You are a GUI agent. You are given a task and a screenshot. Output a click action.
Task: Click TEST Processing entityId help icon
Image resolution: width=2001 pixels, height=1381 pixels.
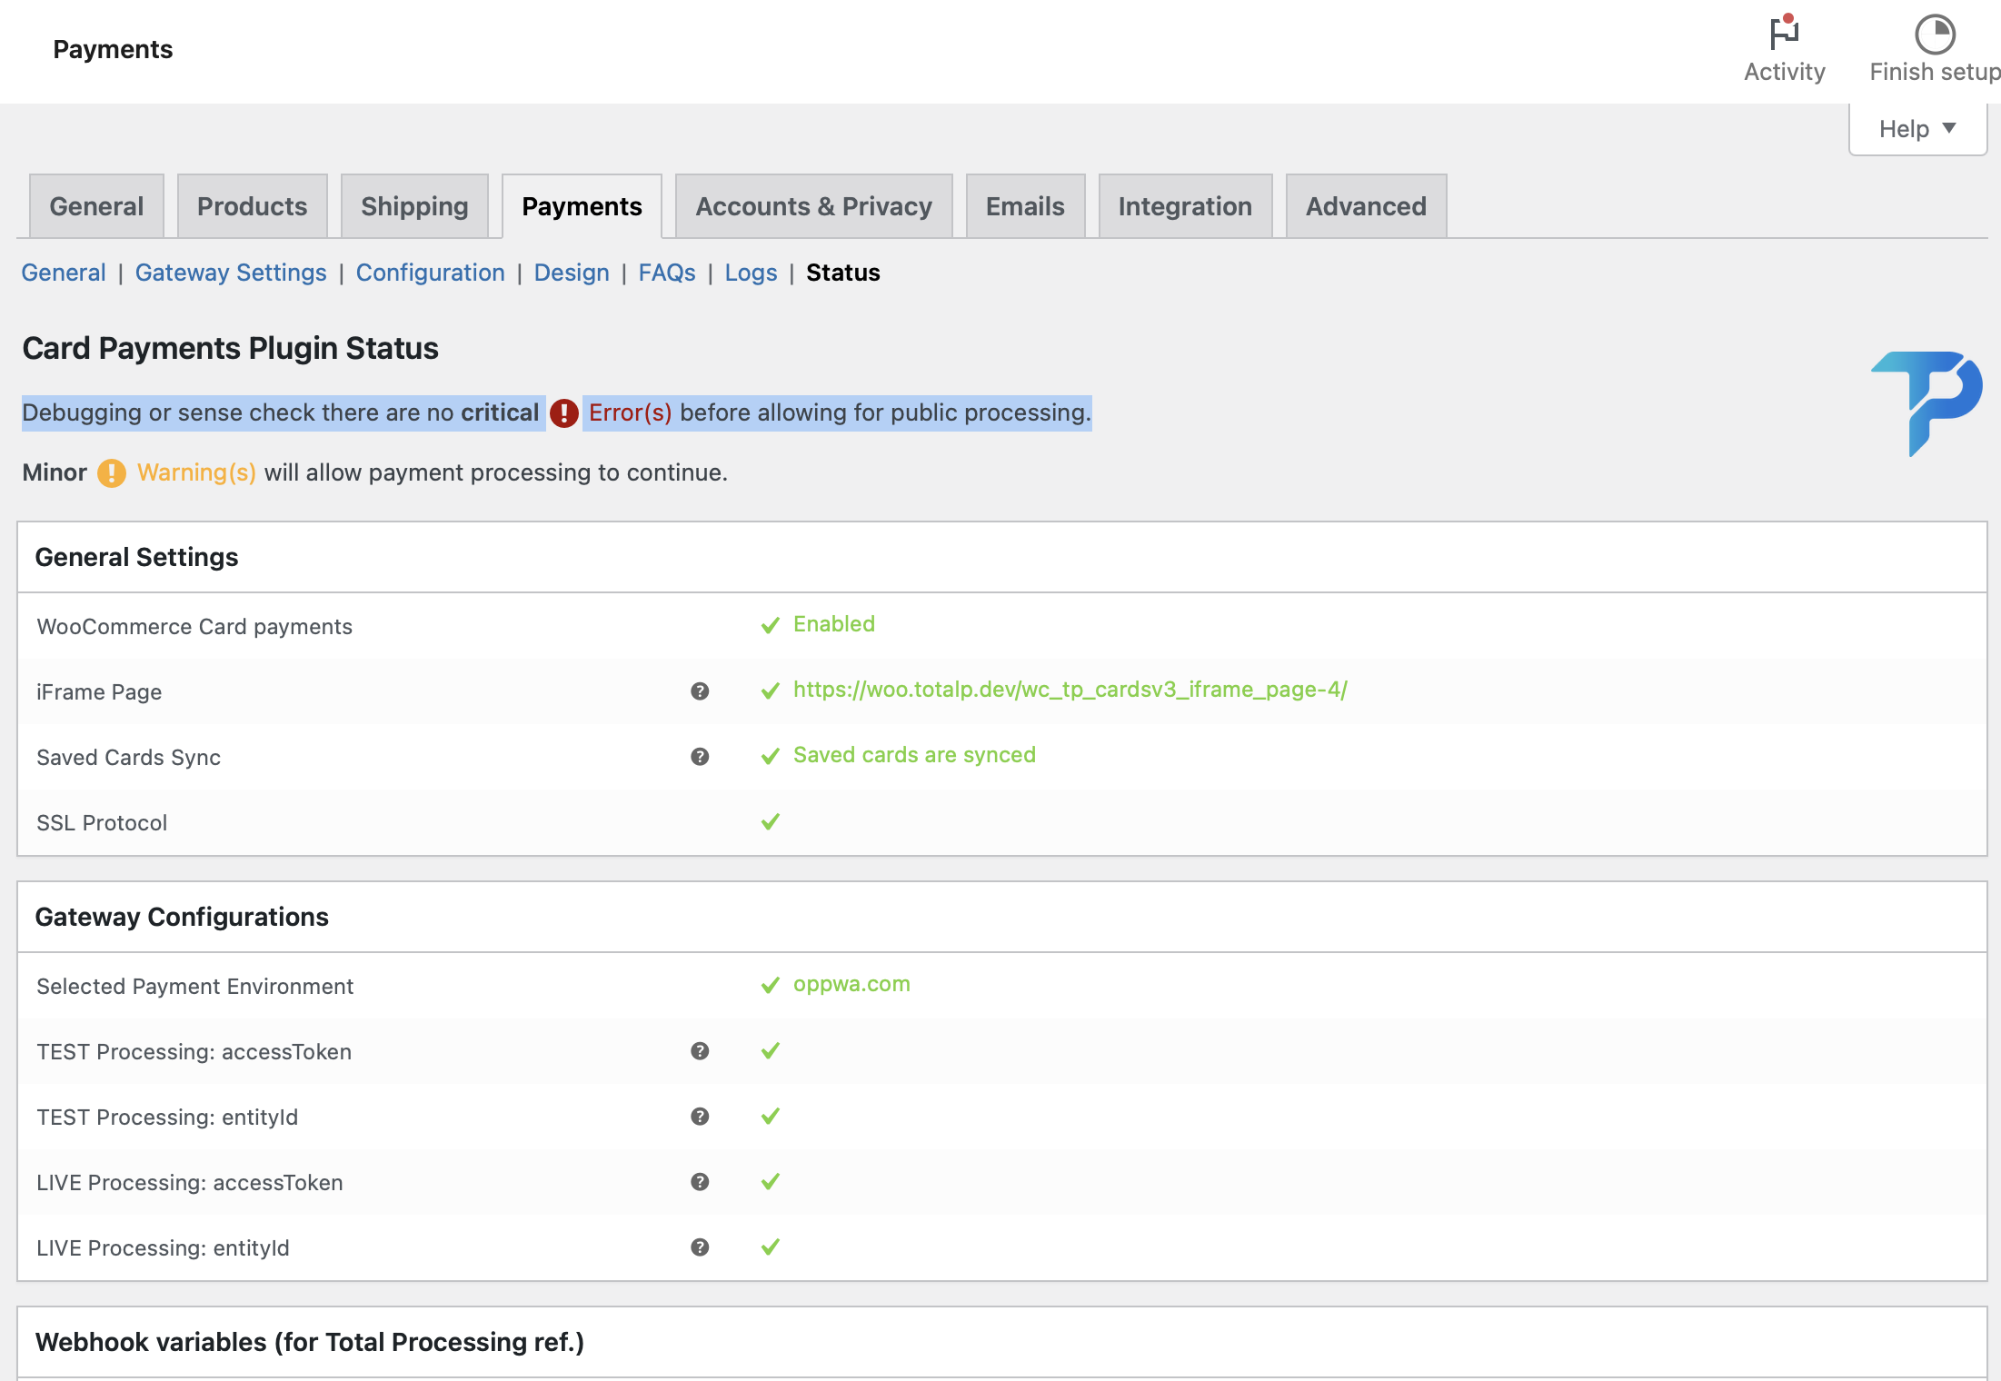pos(699,1117)
